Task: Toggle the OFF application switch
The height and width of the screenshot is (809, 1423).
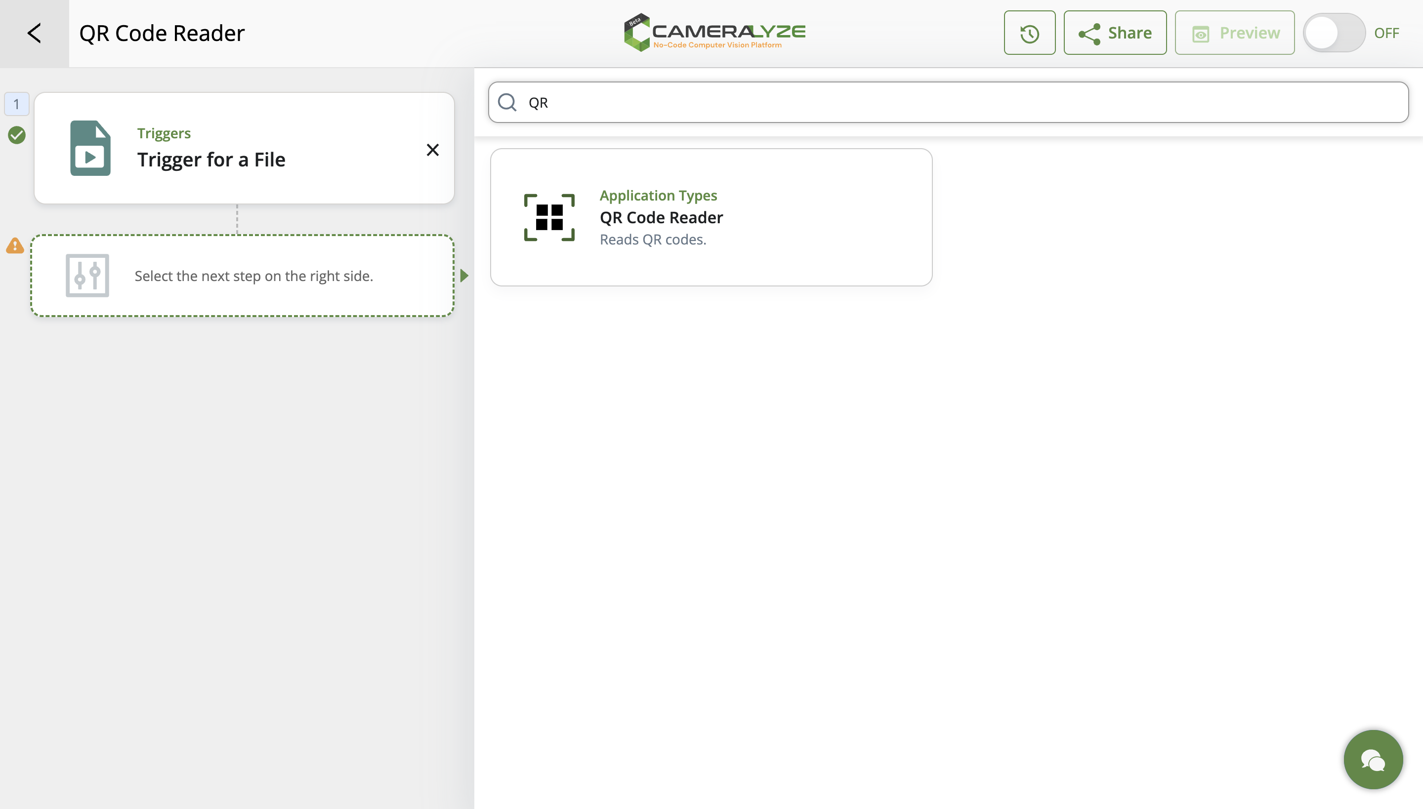Action: click(x=1334, y=34)
